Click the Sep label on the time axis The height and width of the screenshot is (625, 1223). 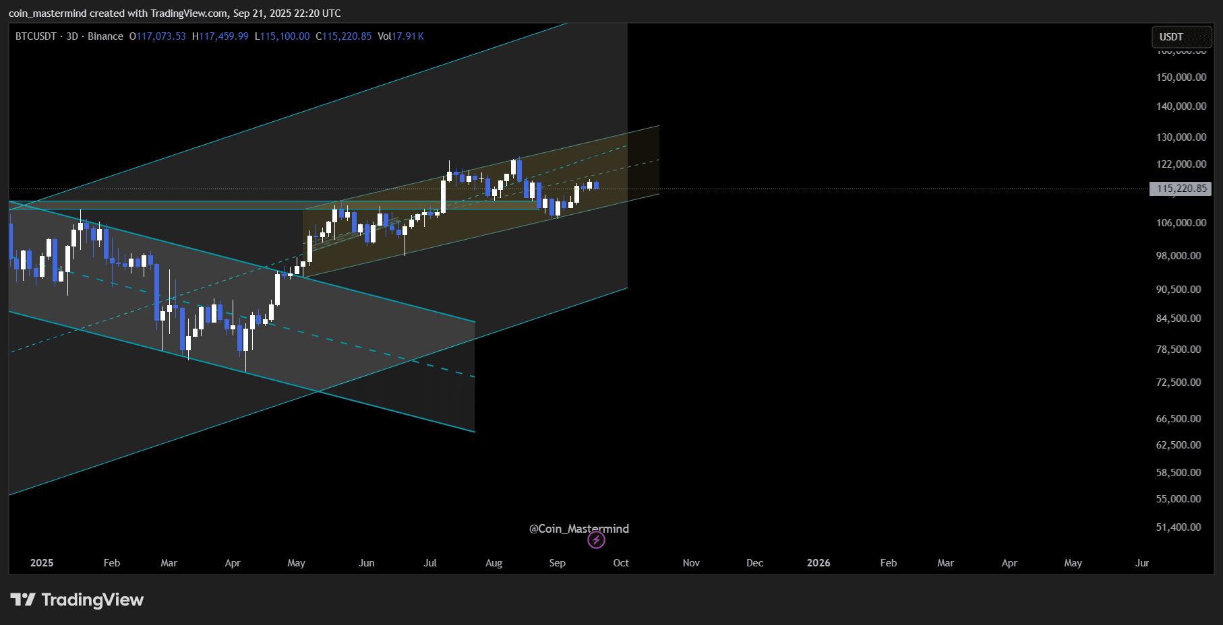tap(558, 563)
